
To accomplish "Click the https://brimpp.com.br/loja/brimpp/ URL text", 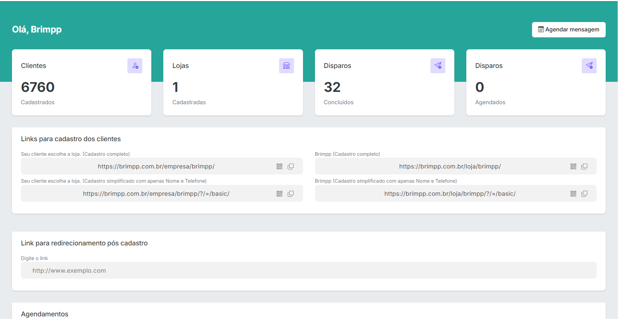I will 450,167.
